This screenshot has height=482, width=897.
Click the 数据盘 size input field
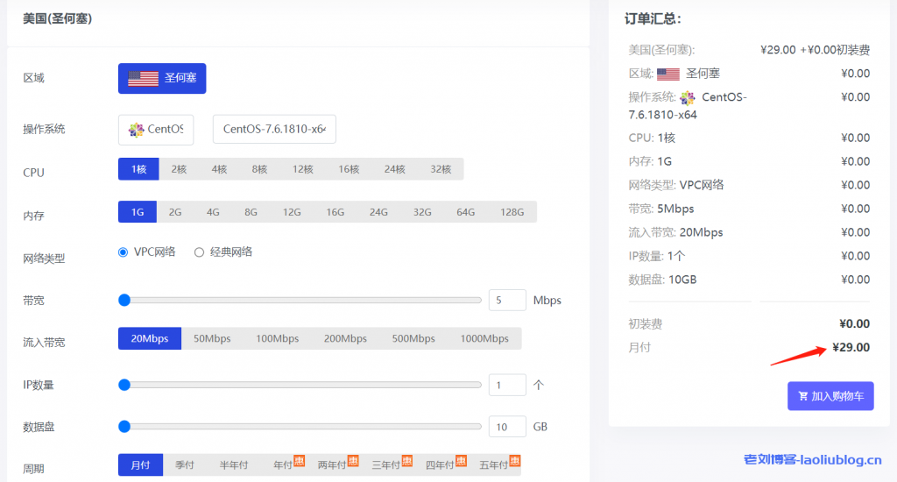coord(506,427)
